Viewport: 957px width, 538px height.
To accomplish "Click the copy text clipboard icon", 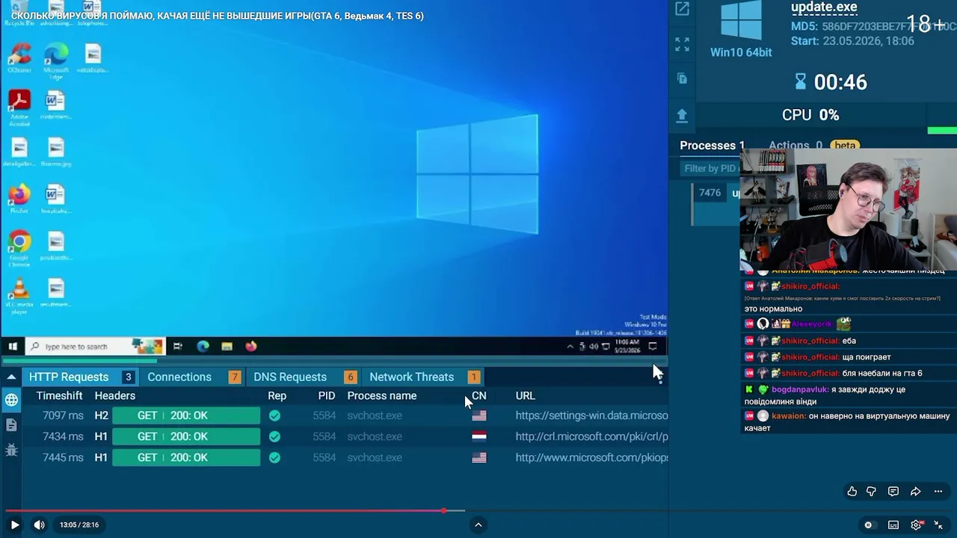I will (x=682, y=78).
